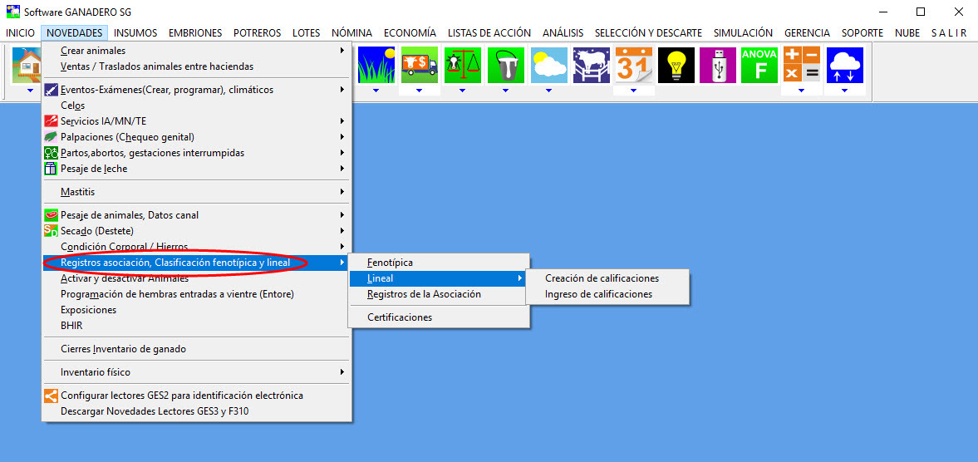The image size is (978, 462).
Task: Open the ANOVA F analysis icon
Action: click(x=759, y=65)
